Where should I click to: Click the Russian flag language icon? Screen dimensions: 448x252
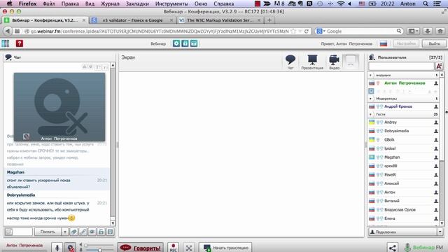point(384,43)
